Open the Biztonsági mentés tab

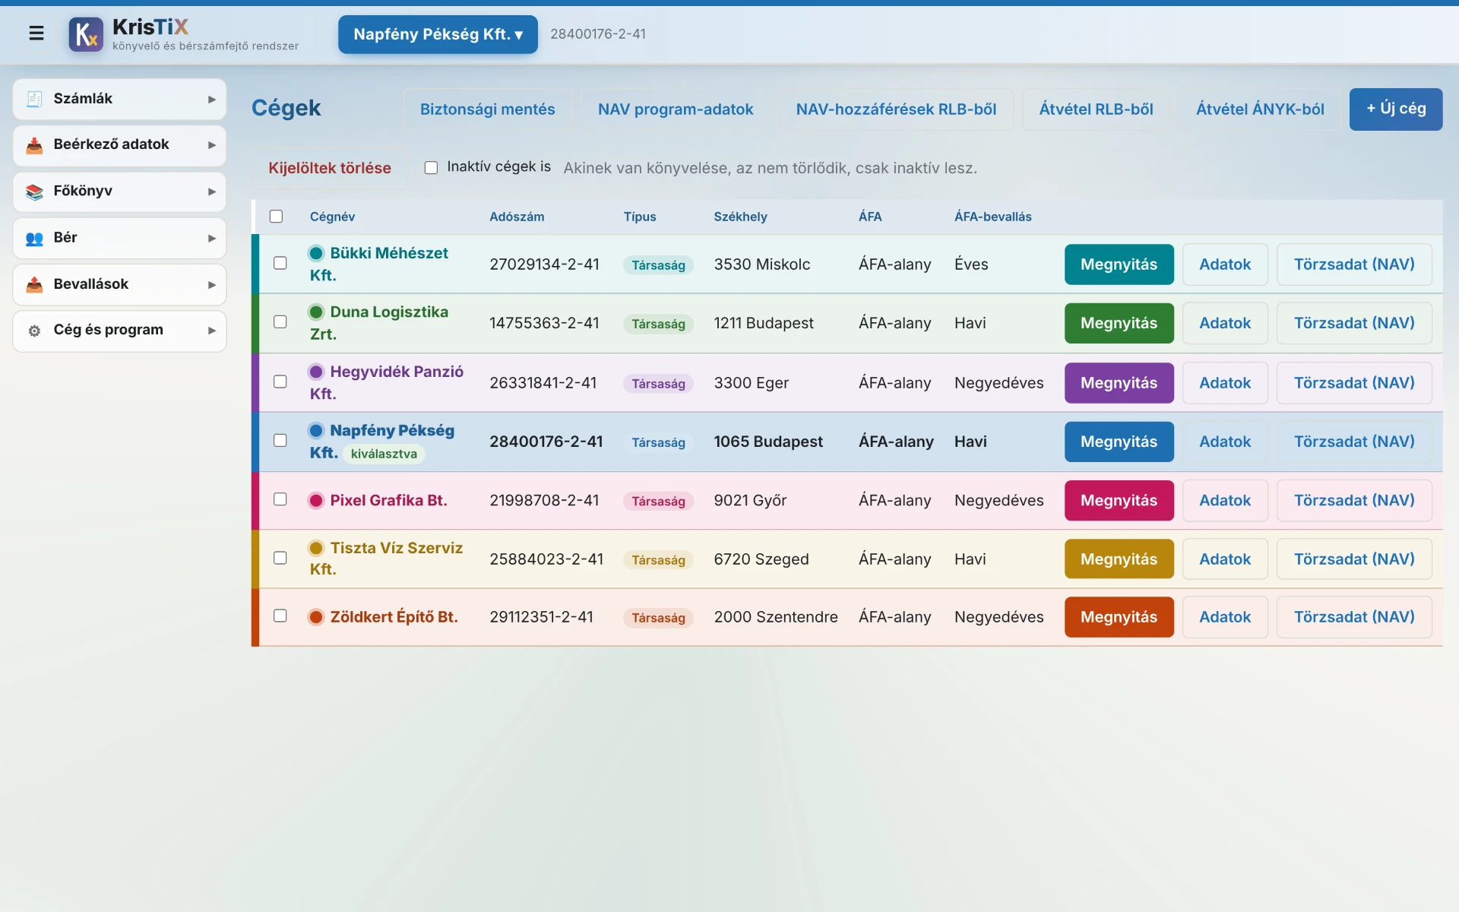point(488,109)
